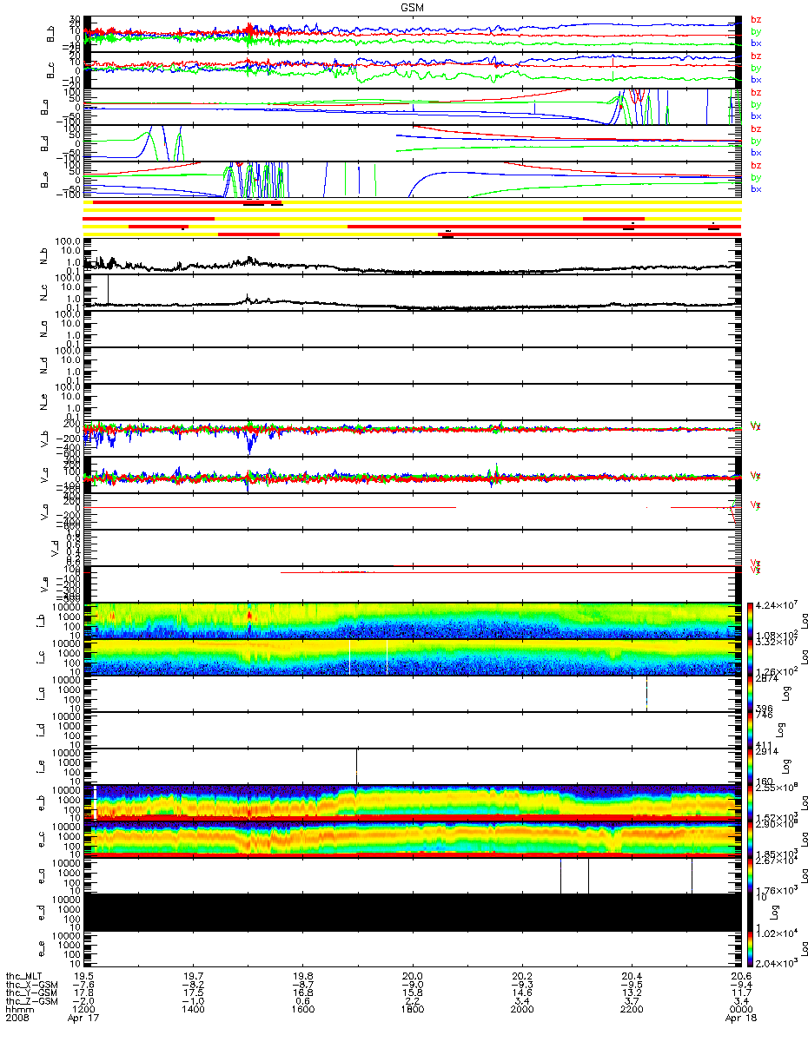Image resolution: width=808 pixels, height=1042 pixels.
Task: Click the thc_X-GSM footer label
Action: 30,984
